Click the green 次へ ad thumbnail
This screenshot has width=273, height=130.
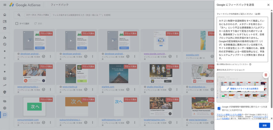tap(34, 107)
